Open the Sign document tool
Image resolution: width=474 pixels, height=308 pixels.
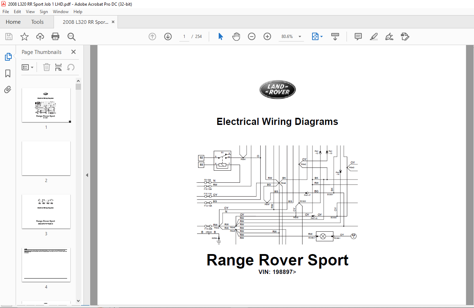pos(389,37)
